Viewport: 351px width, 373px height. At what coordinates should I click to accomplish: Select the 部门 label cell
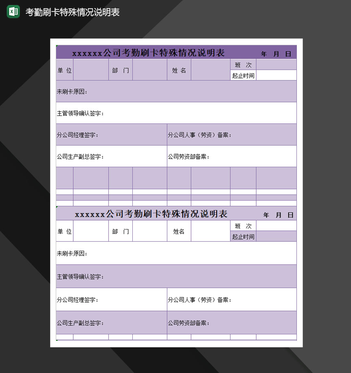tap(120, 69)
